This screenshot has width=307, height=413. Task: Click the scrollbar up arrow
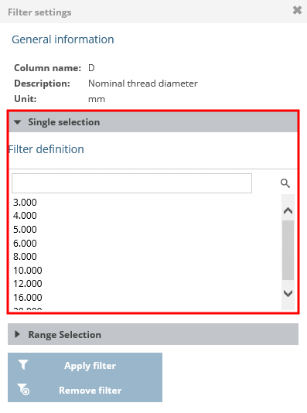point(288,211)
